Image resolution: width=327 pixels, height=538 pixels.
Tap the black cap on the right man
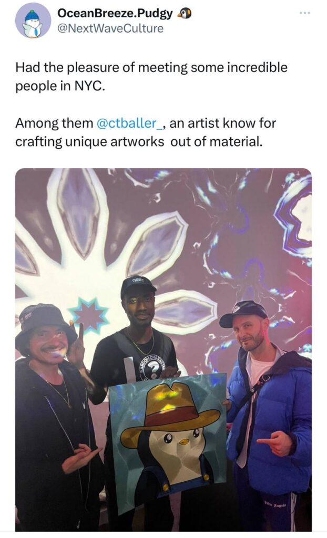point(242,313)
